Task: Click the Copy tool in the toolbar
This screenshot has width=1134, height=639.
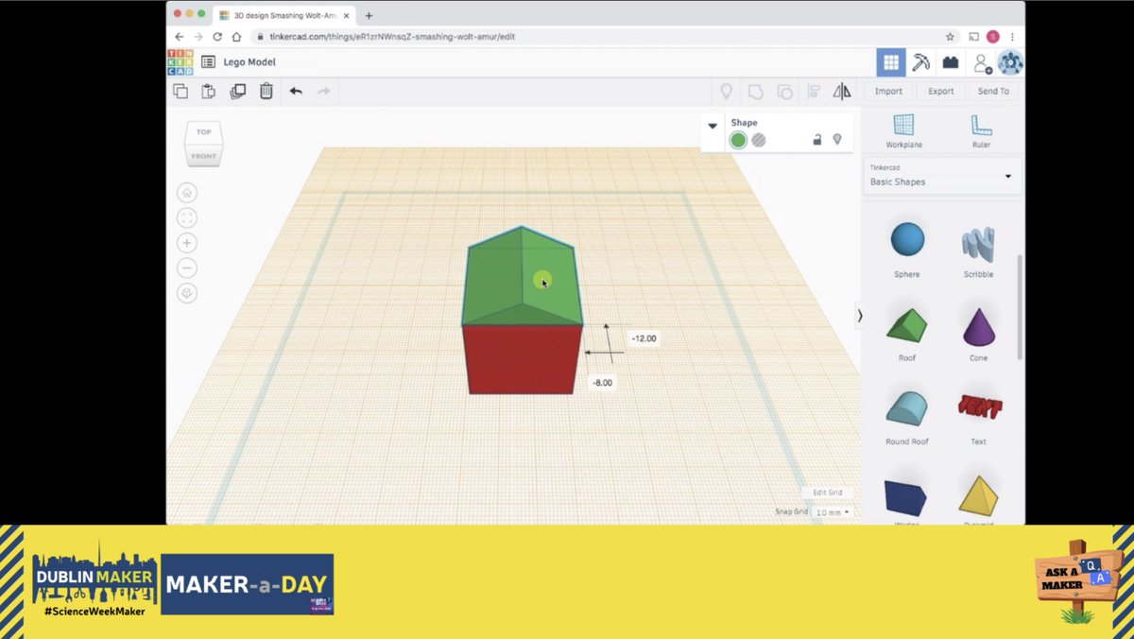Action: pyautogui.click(x=180, y=91)
